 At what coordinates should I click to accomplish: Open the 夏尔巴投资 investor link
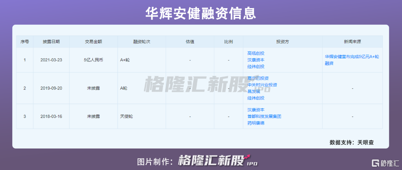(x=258, y=78)
